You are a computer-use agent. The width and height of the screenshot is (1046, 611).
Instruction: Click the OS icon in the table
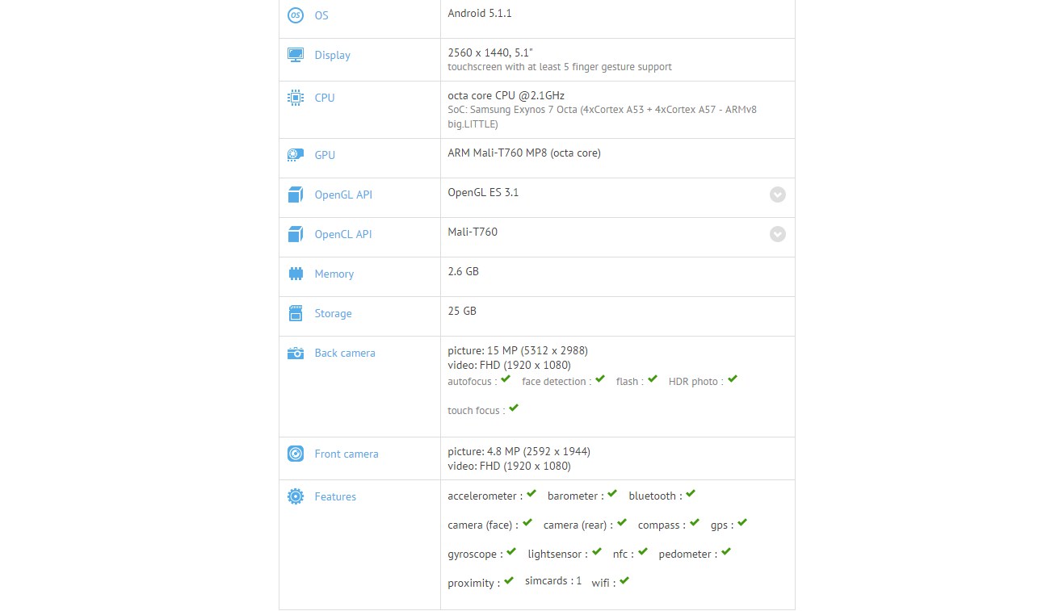296,15
